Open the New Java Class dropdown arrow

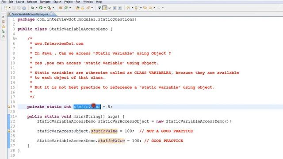(x=70, y=8)
